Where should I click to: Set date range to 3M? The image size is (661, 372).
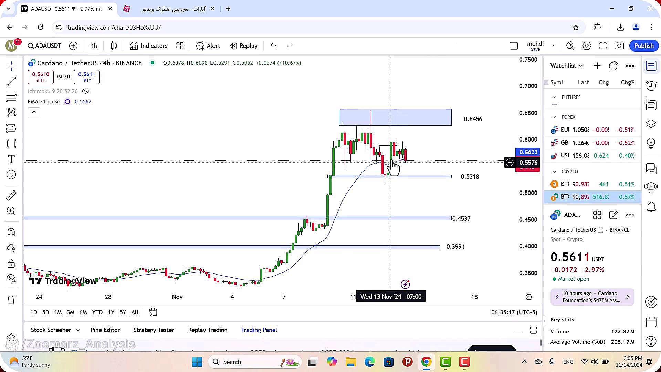click(71, 312)
